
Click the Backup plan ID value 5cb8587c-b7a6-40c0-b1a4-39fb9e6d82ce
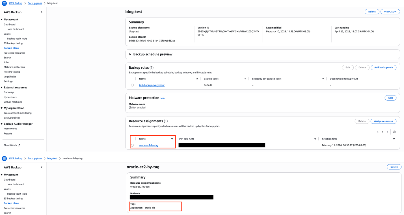(x=152, y=41)
